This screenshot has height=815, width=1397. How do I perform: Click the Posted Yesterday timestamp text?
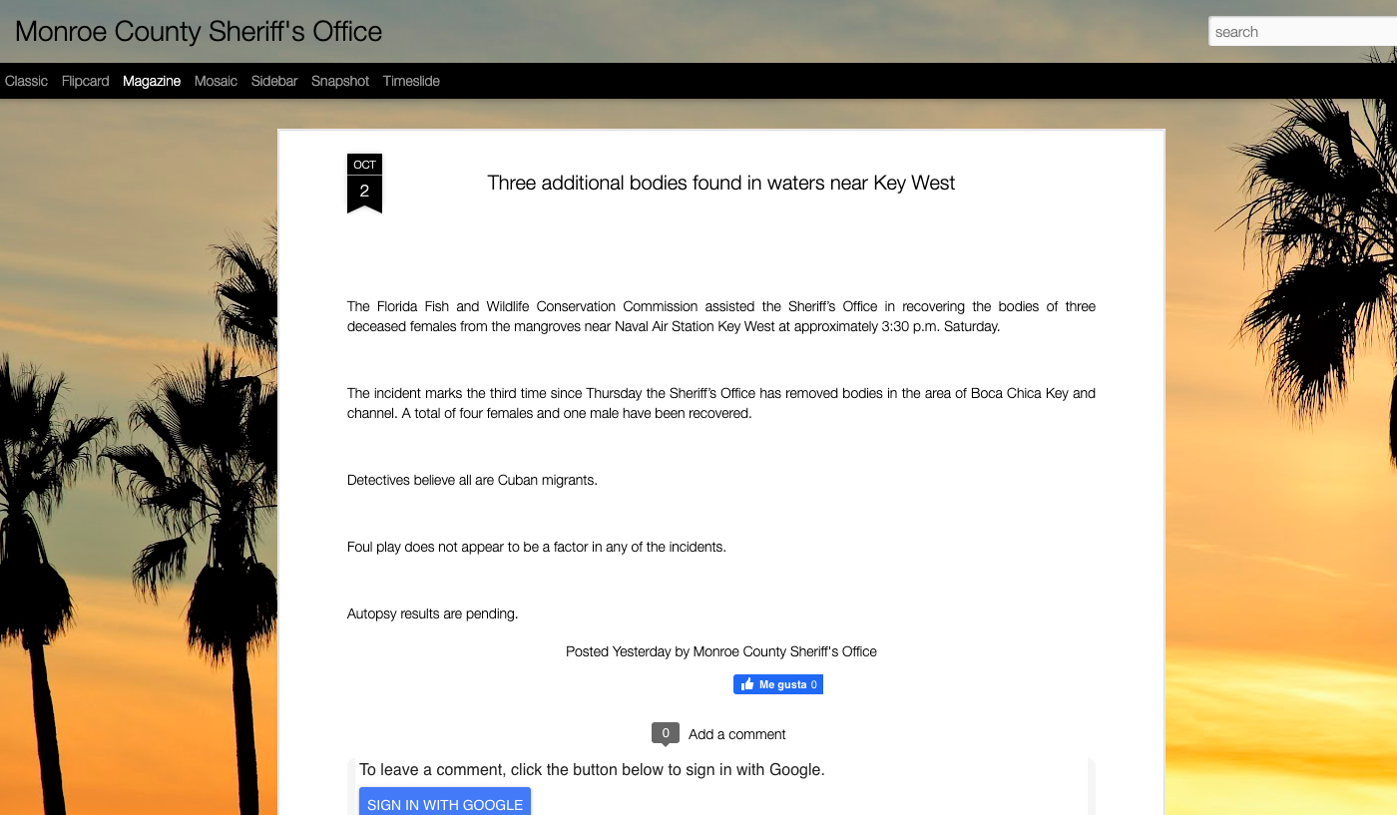click(619, 651)
